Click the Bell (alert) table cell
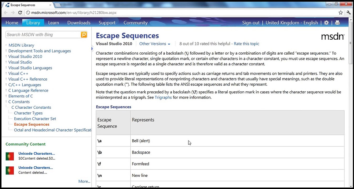The width and height of the screenshot is (354, 189). [x=237, y=141]
